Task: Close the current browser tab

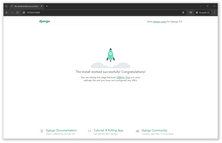Action: 42,6
